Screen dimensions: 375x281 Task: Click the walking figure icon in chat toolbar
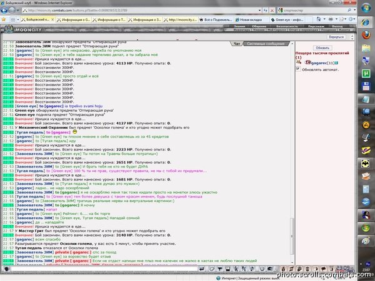[236, 269]
